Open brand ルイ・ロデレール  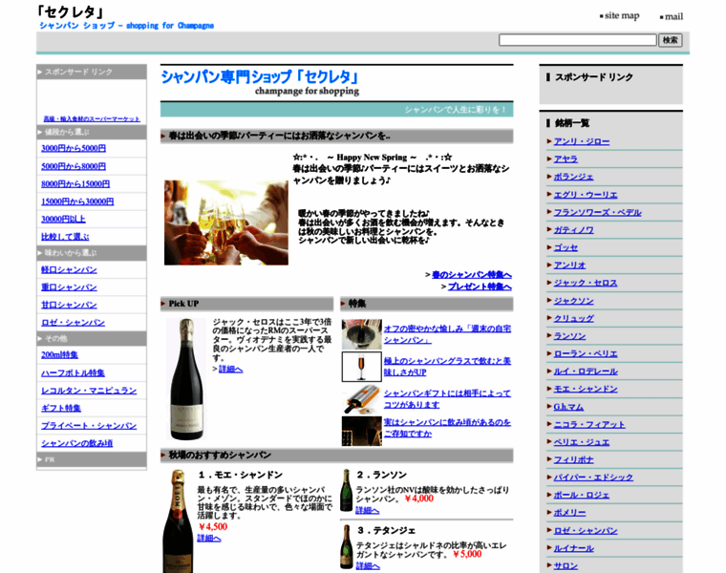[586, 371]
